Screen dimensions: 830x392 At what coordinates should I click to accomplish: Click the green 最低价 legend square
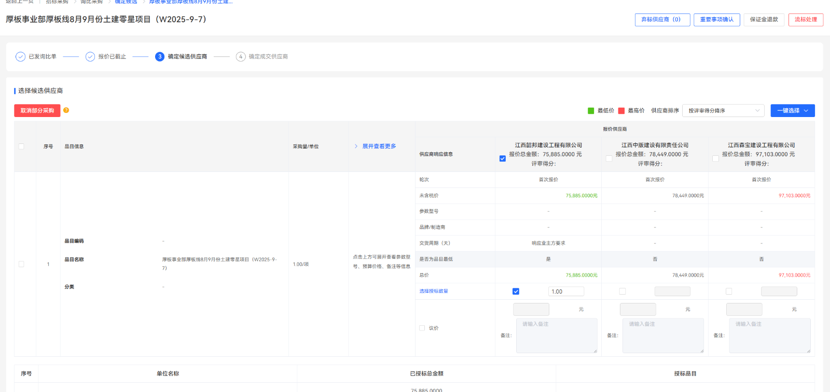click(x=591, y=111)
